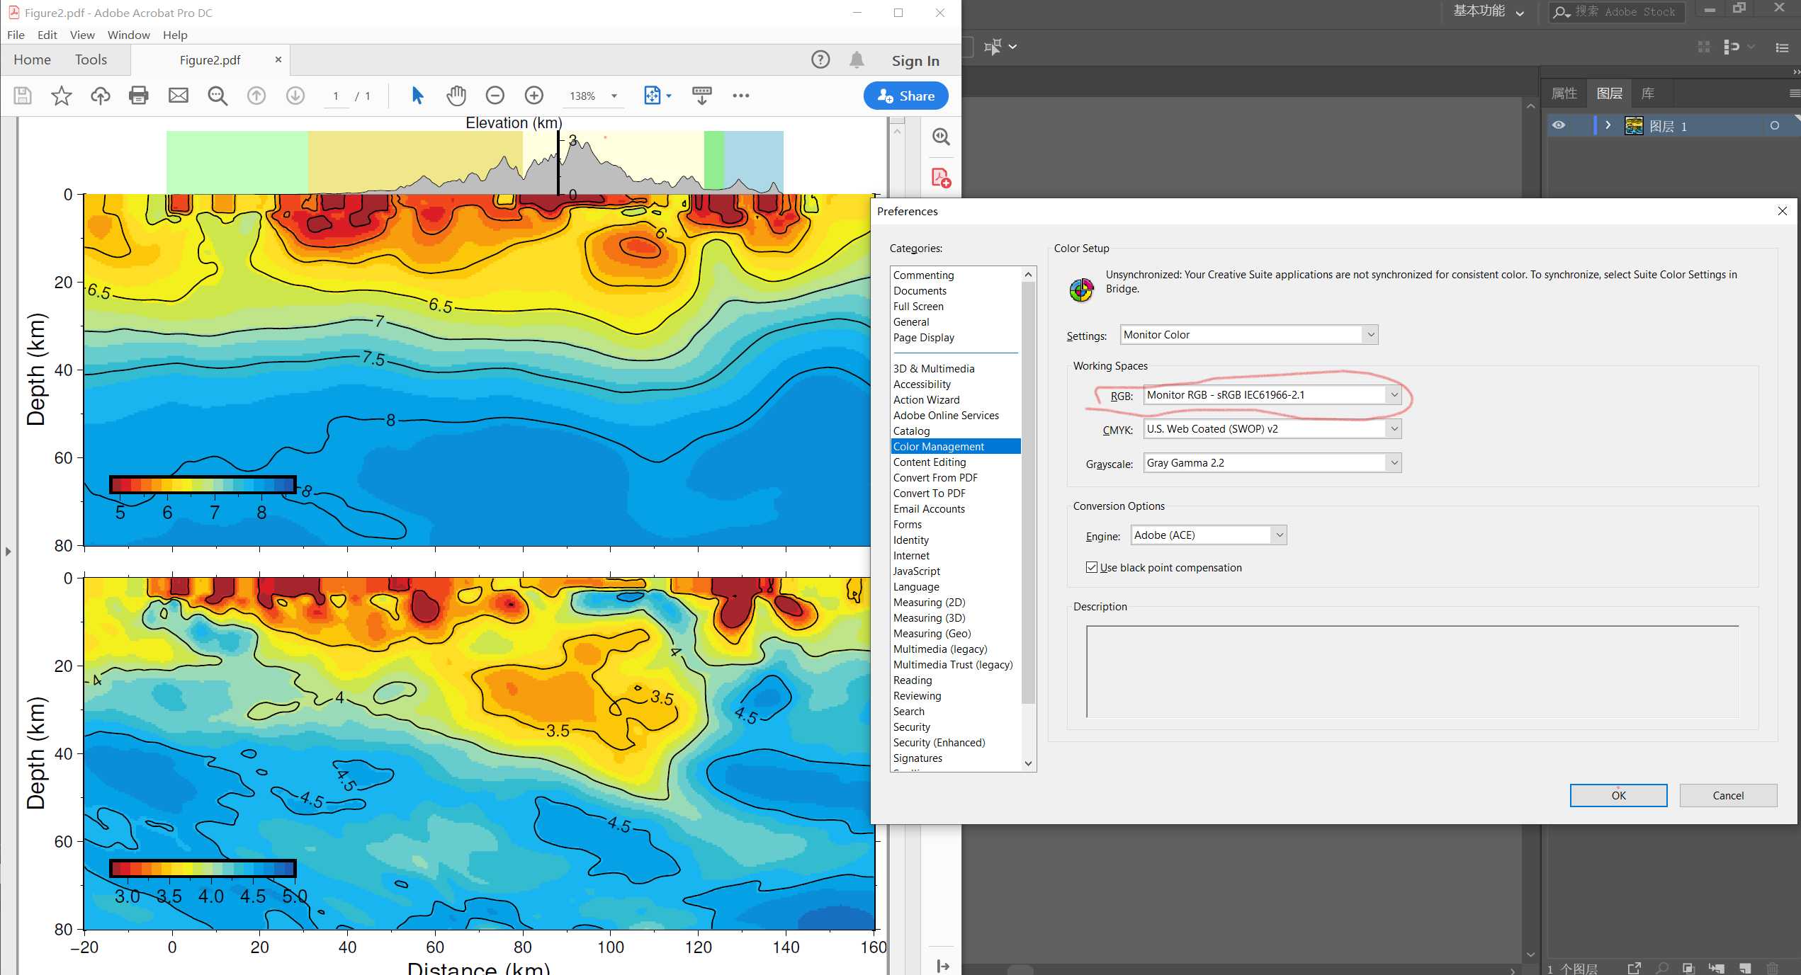Uncheck Use black point compensation
This screenshot has height=975, width=1801.
pos(1092,567)
